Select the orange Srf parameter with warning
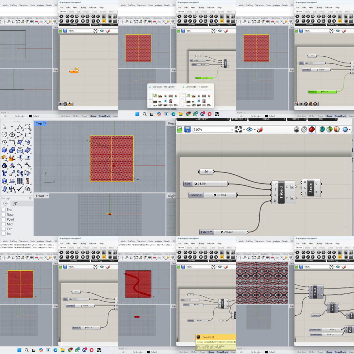The image size is (354, 354). (x=74, y=71)
